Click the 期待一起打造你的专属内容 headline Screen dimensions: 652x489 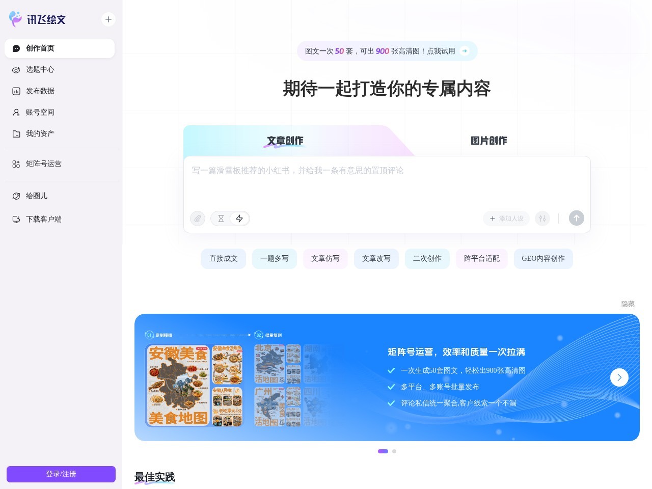click(387, 89)
